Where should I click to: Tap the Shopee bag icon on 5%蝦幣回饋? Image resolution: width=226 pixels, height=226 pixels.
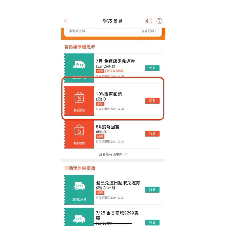click(x=79, y=130)
